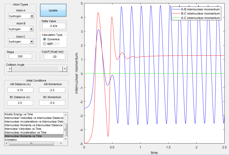This screenshot has height=155, width=229.
Task: Click the Update button
Action: 53,10
